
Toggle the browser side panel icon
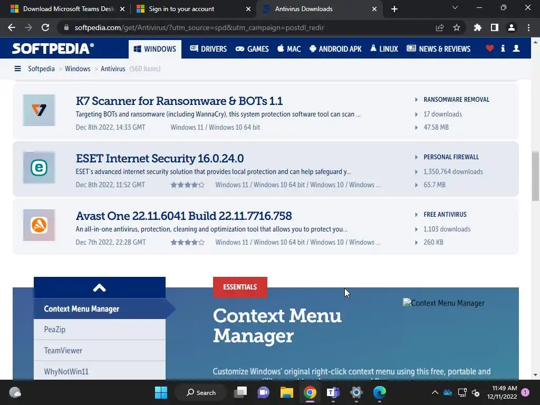point(495,27)
